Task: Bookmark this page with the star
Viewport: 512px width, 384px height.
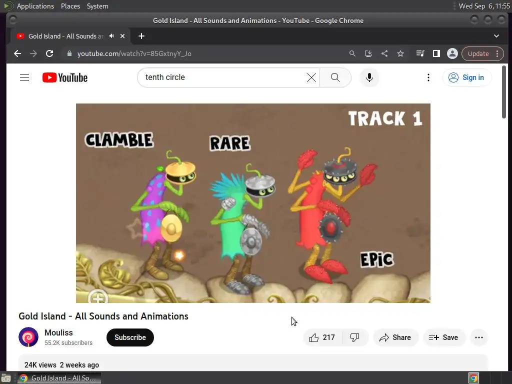Action: pyautogui.click(x=400, y=53)
